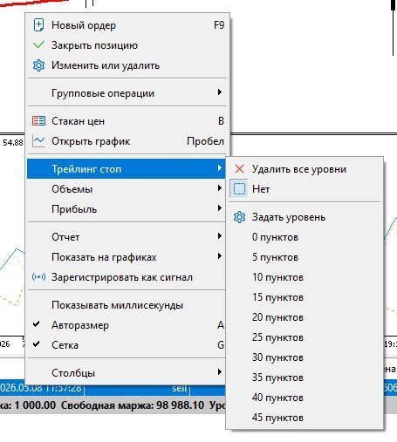397x442 pixels.
Task: Click the Свободная маржа status bar text
Action: pos(133,405)
